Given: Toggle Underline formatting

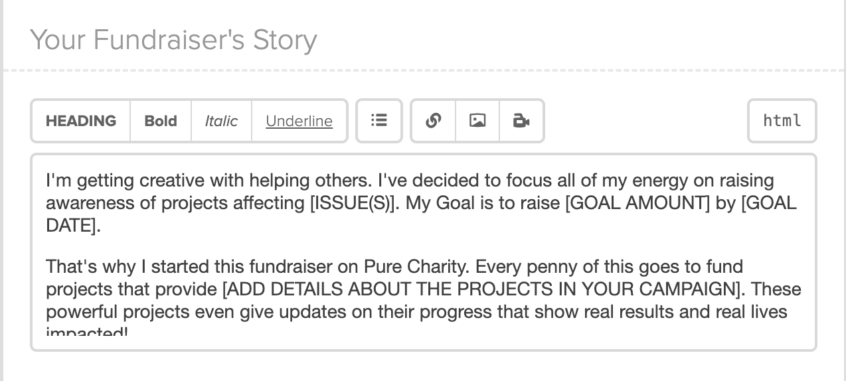Looking at the screenshot, I should pos(299,121).
